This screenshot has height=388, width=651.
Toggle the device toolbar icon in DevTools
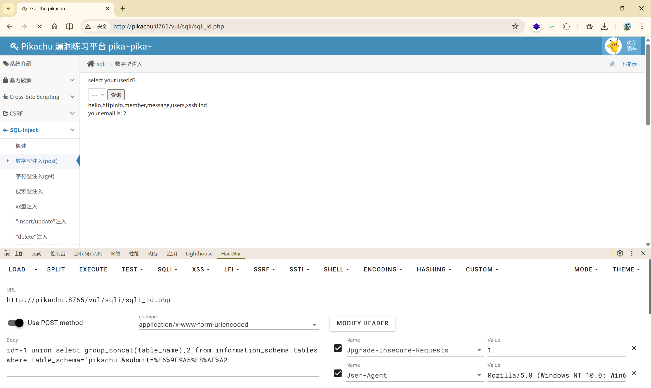(x=18, y=253)
